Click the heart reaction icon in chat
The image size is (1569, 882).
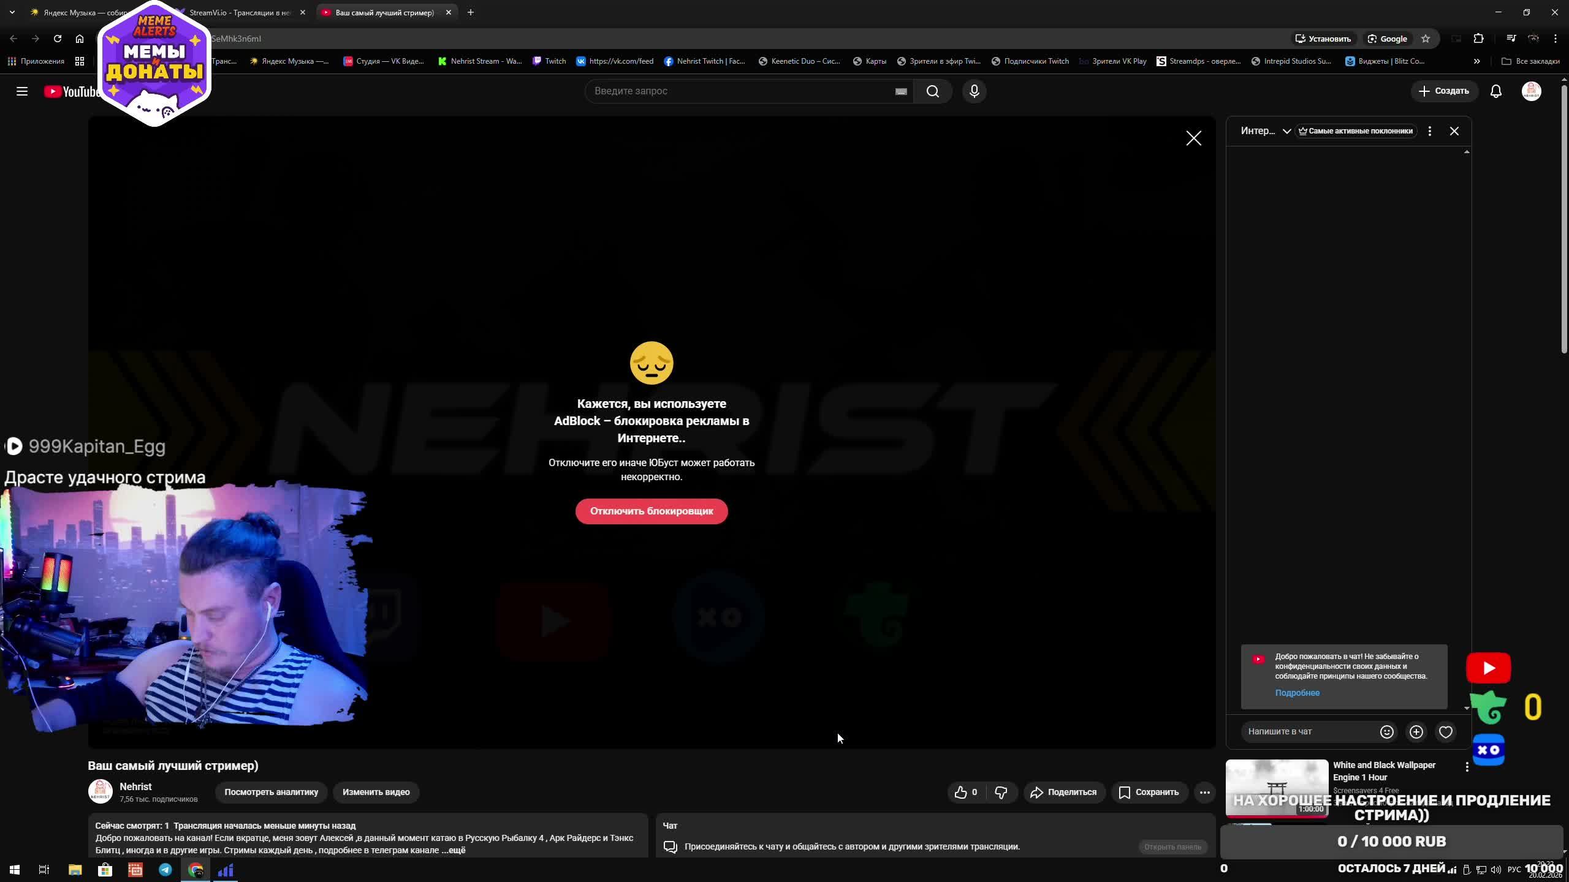[x=1445, y=732]
